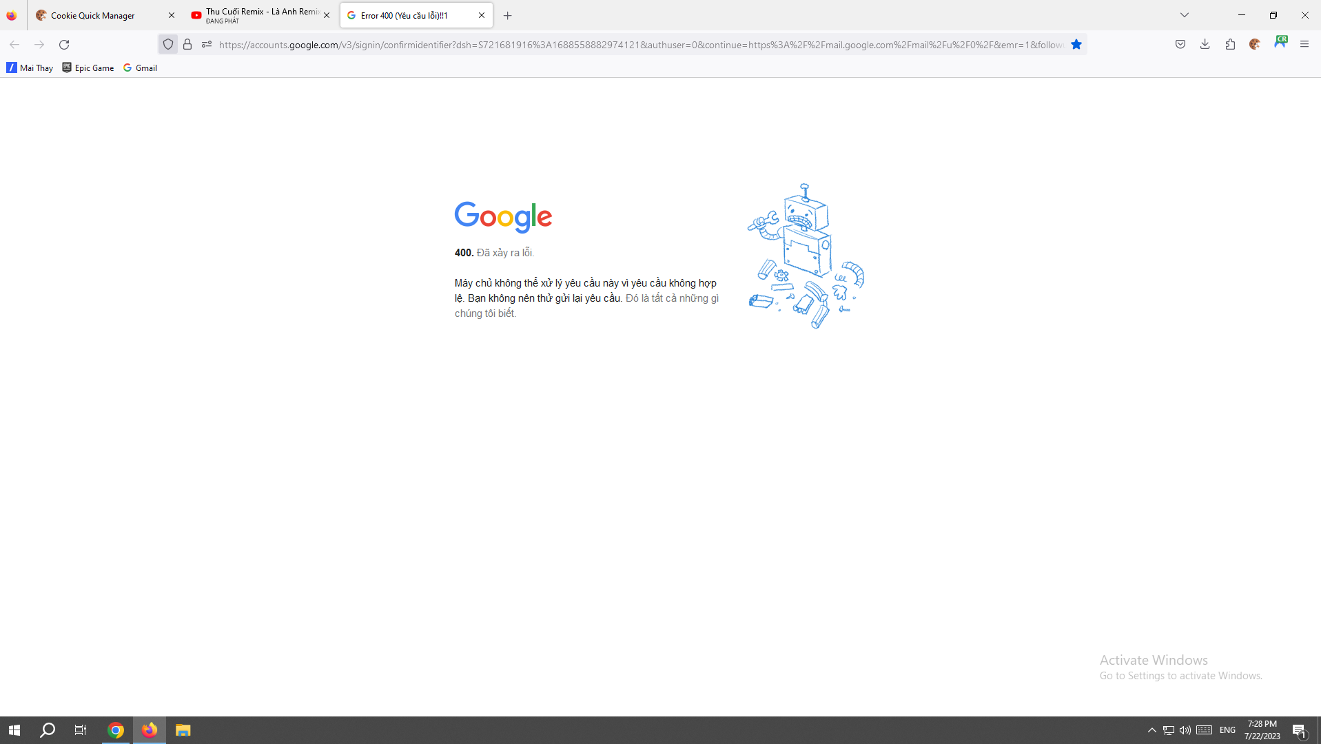Reload the current page
1321x744 pixels.
pos(64,45)
